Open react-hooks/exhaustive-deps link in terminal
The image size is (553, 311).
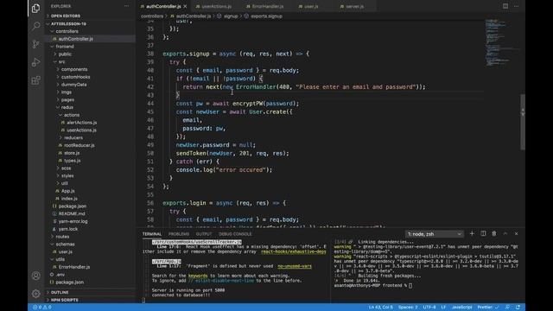(x=294, y=251)
